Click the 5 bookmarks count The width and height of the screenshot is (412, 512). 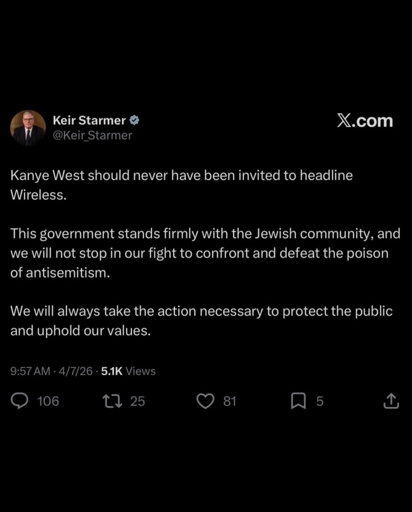coord(320,401)
